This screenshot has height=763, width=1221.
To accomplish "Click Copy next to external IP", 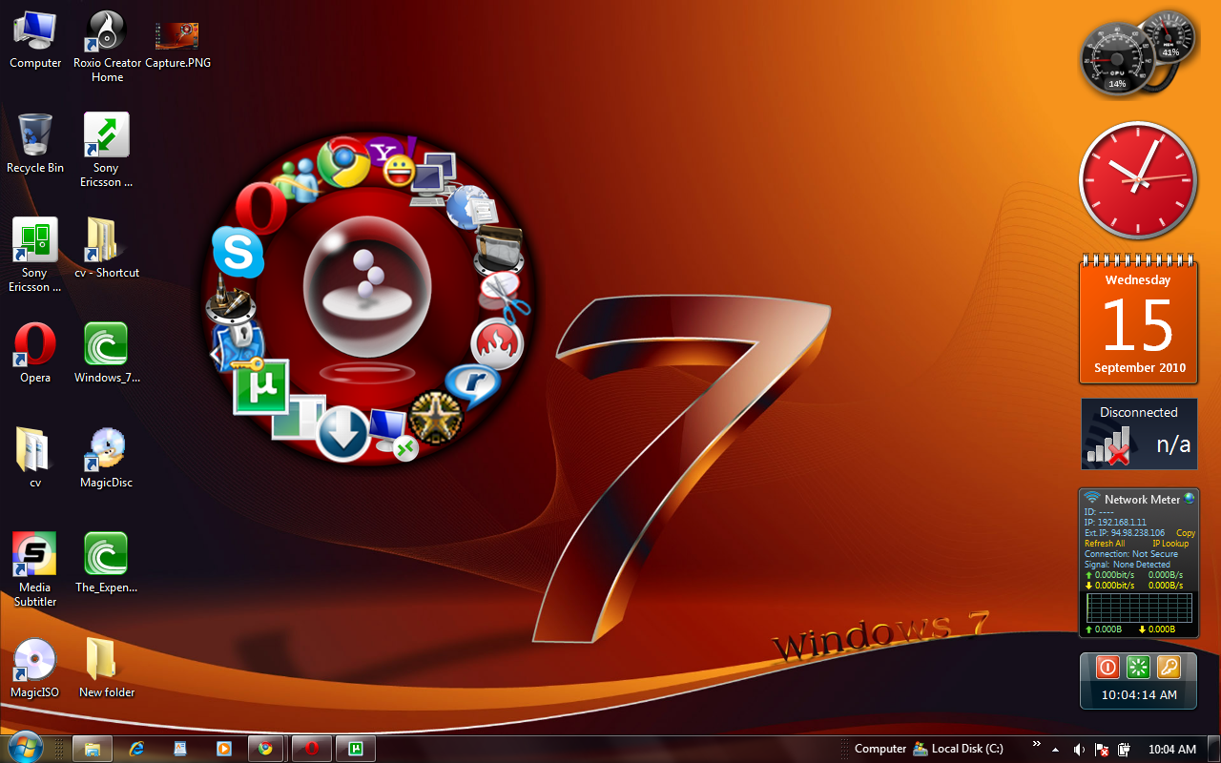I will click(x=1186, y=533).
